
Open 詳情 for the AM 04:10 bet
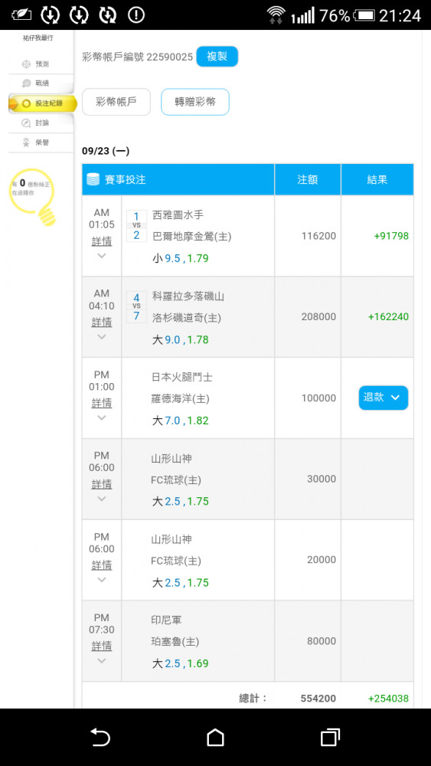click(102, 322)
